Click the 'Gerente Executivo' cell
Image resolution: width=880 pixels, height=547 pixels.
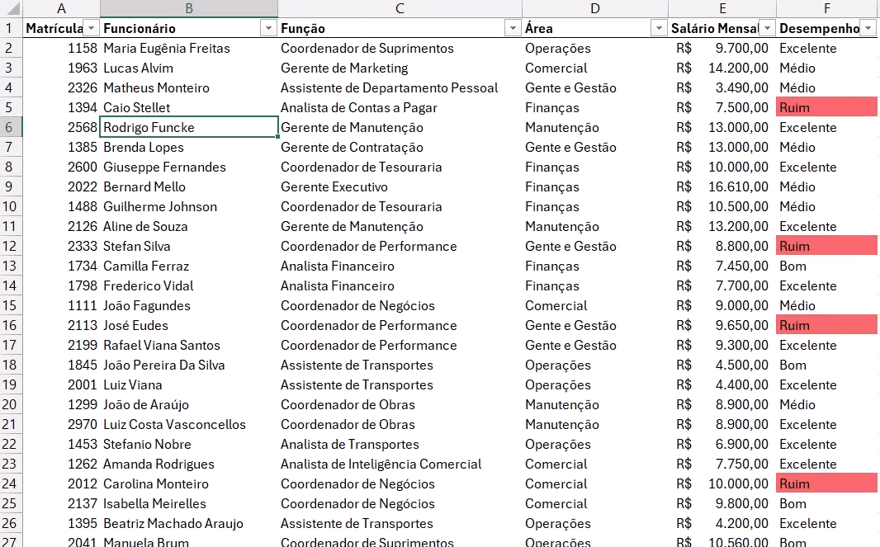click(x=400, y=186)
